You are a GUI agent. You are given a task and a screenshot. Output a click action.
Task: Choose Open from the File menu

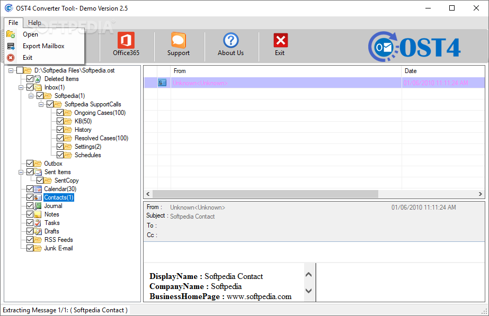tap(30, 34)
